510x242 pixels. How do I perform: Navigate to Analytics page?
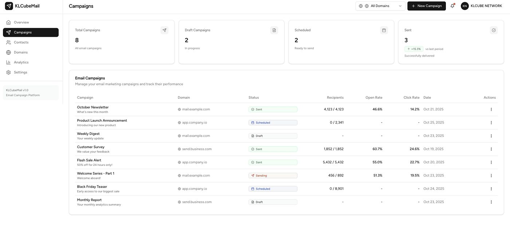coord(21,62)
